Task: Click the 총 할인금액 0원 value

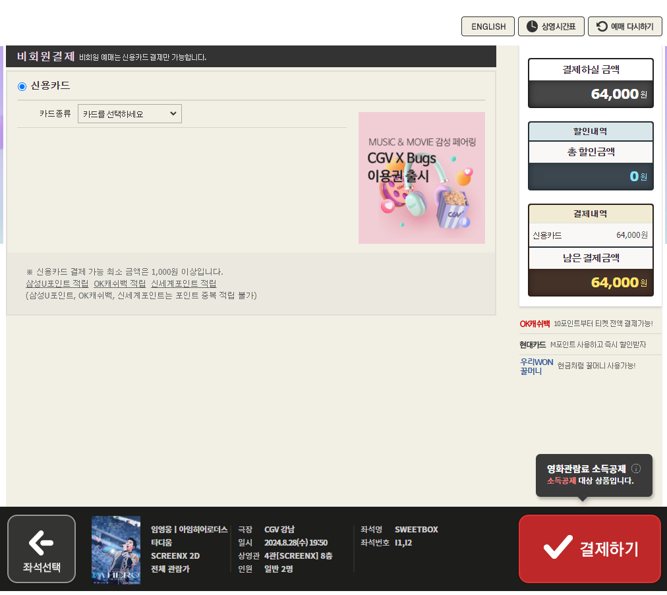Action: 638,176
